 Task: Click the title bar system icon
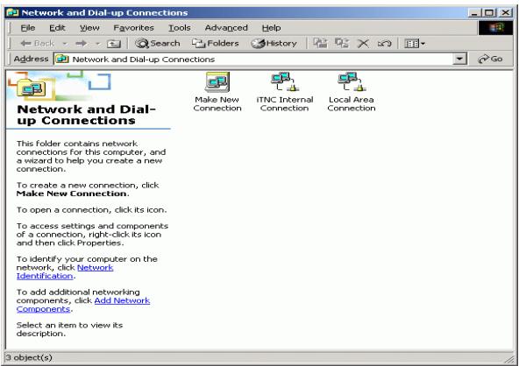12,12
